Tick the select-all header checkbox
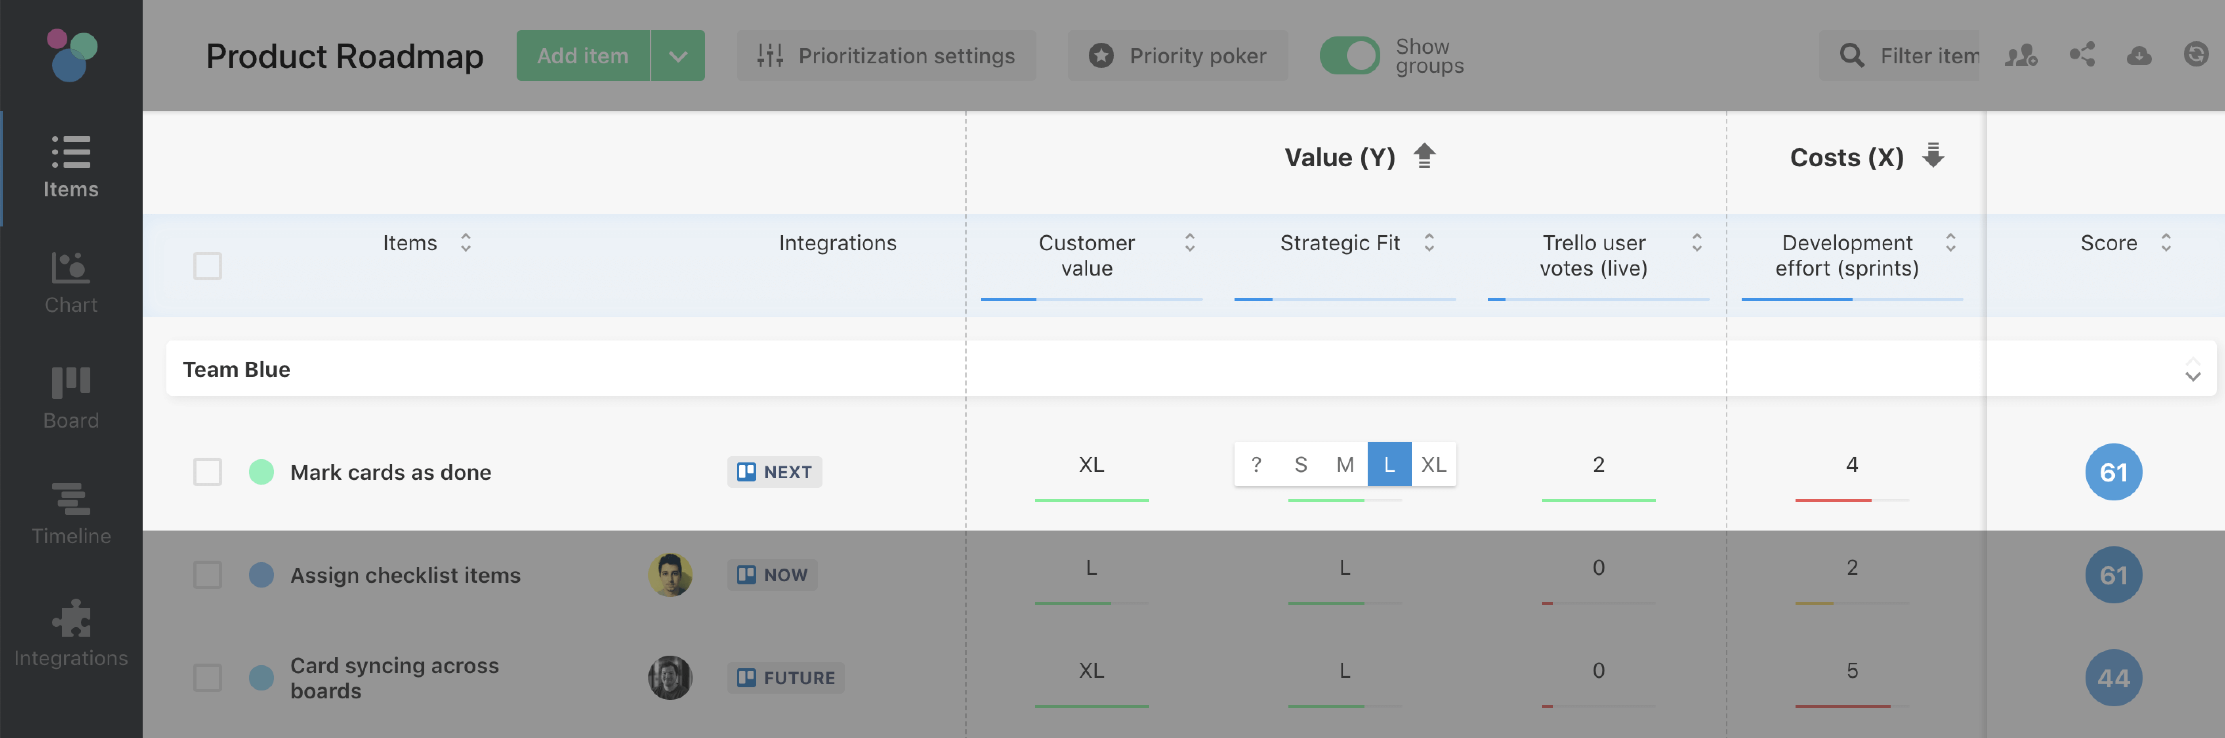 click(207, 266)
